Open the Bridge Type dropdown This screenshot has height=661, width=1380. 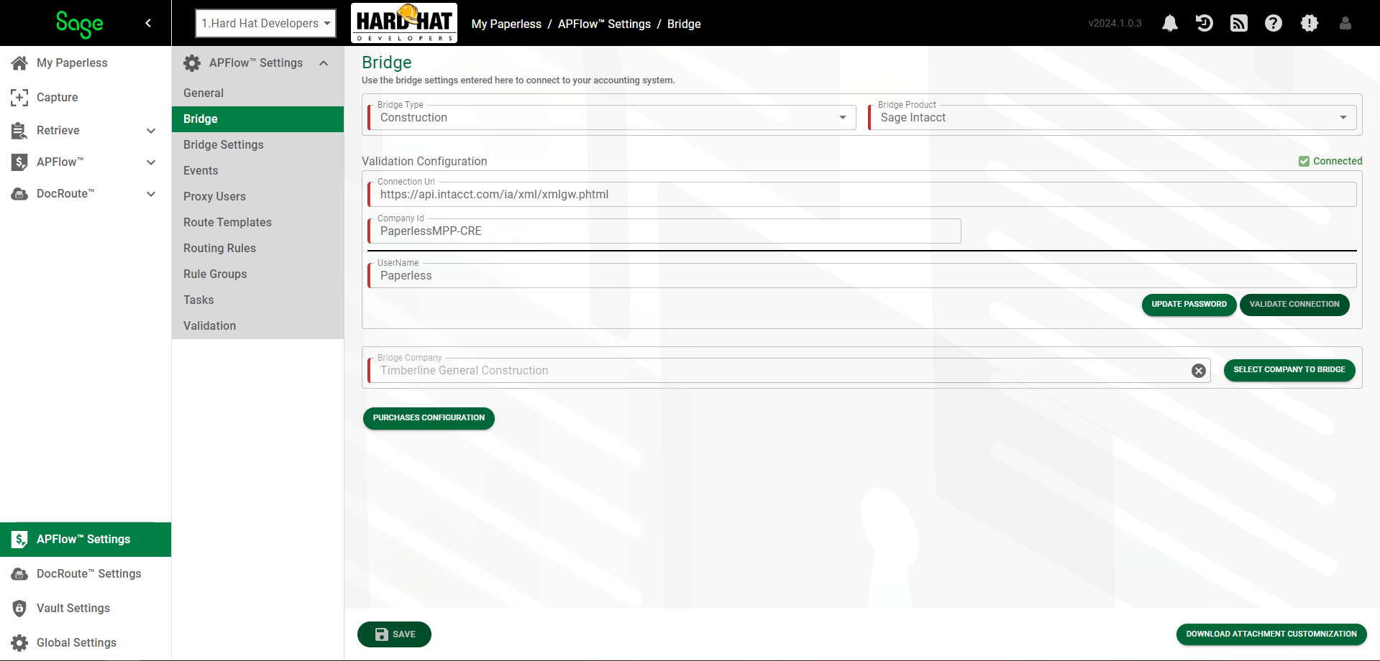coord(612,117)
